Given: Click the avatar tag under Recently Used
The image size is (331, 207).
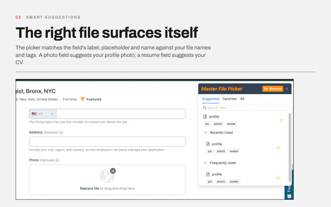Looking at the screenshot, I should coord(234,151).
